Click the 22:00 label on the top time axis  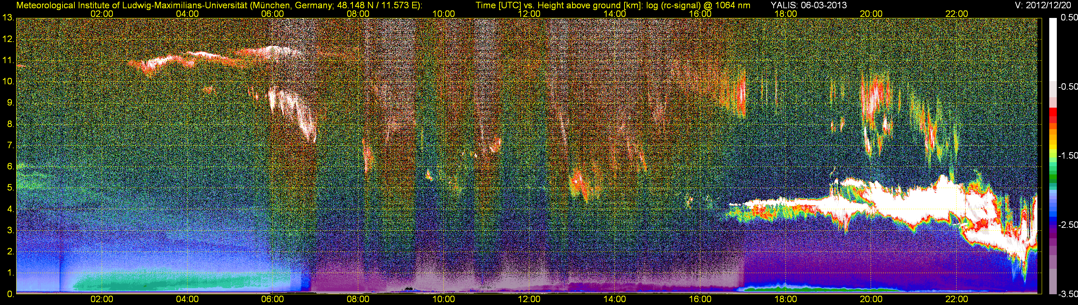pyautogui.click(x=957, y=14)
